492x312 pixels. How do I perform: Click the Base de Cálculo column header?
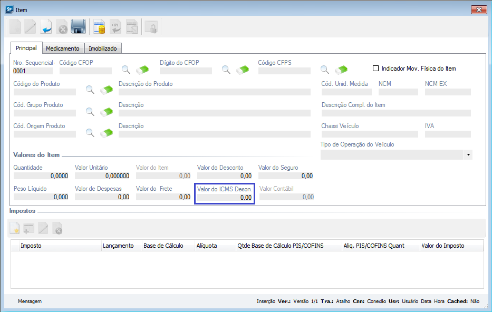[163, 246]
